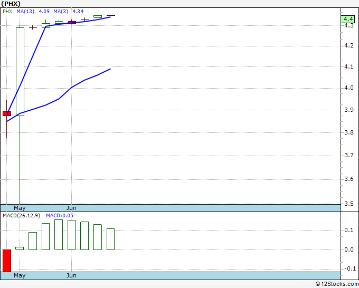Viewport: 359px width, 288px height.
Task: Click the red candlestick at Jun start
Action: coord(72,22)
